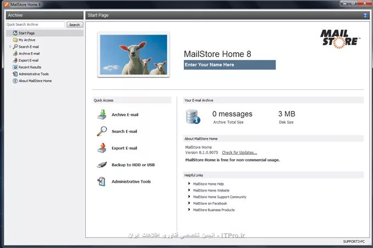Click the Check for Updates link
The width and height of the screenshot is (373, 248).
point(239,153)
